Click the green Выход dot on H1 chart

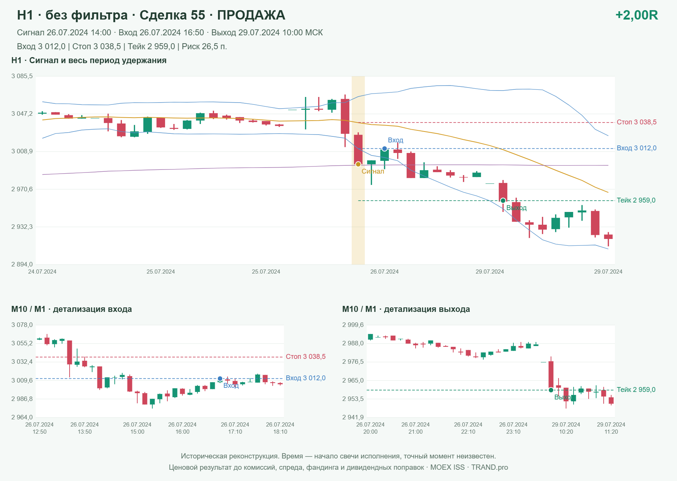(x=503, y=201)
